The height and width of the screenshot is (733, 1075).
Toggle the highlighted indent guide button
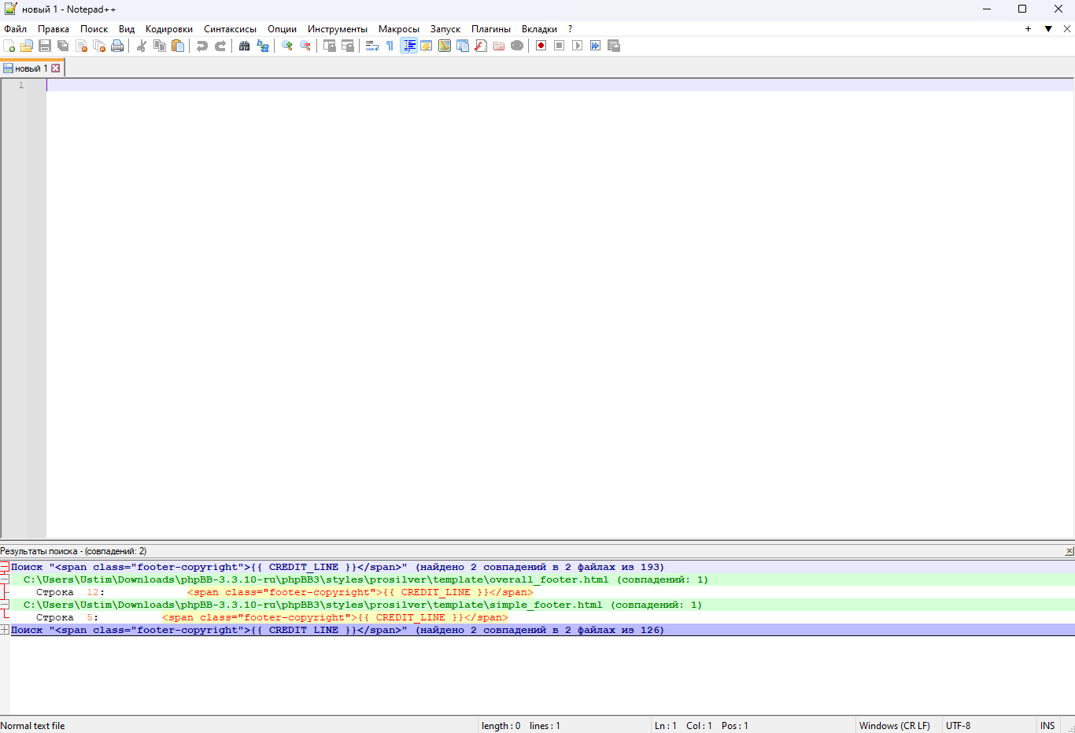click(408, 46)
